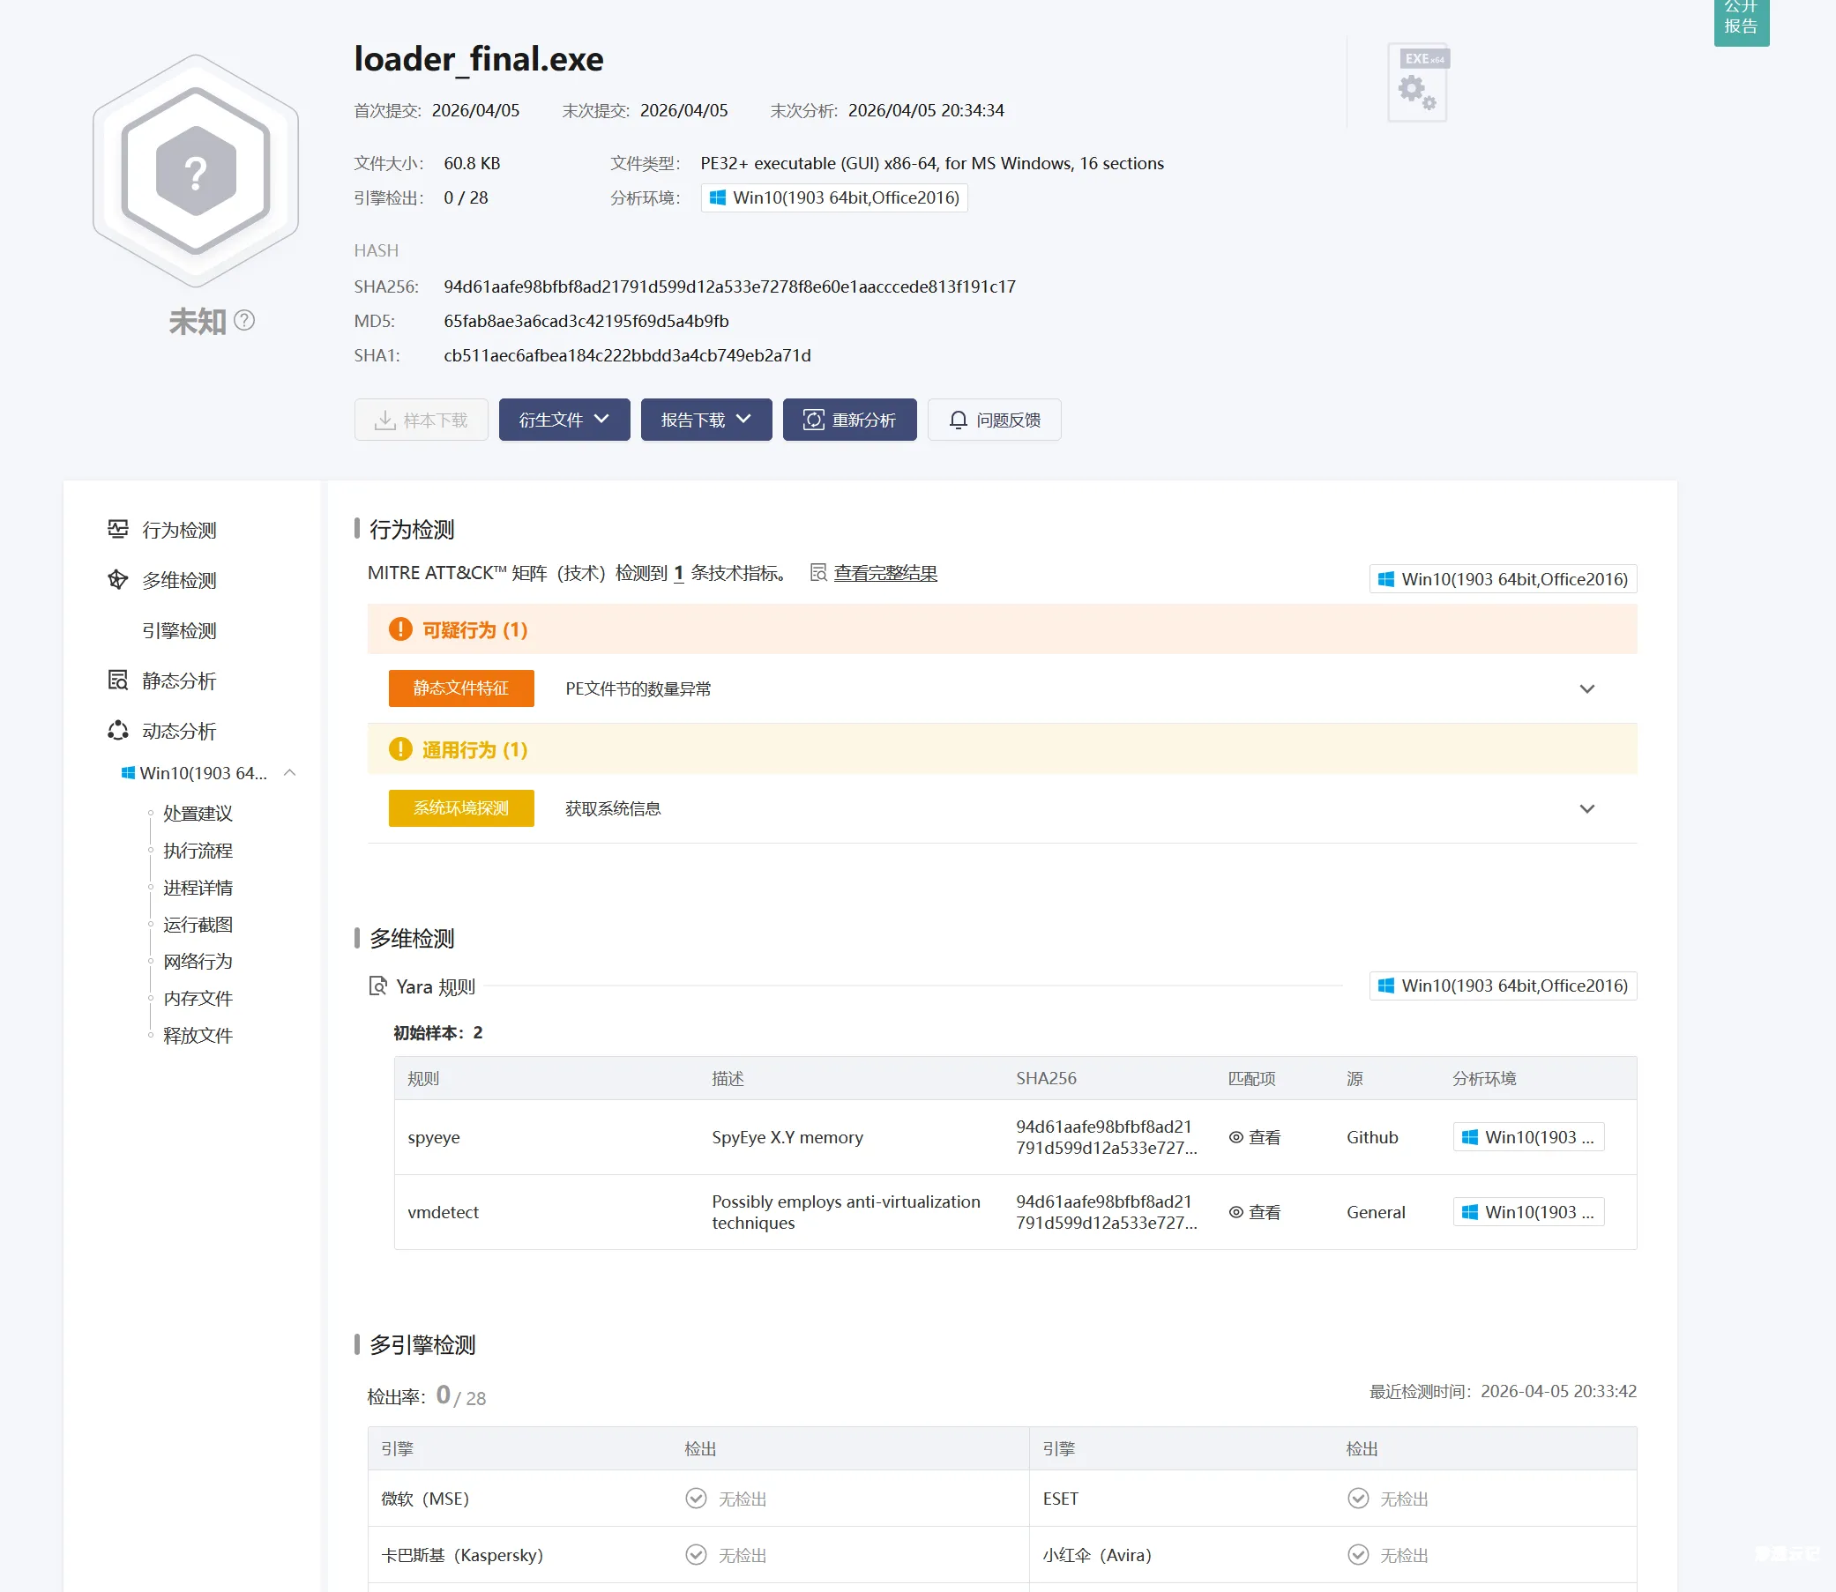Open 静态分析 via its document icon
1836x1592 pixels.
[x=119, y=680]
